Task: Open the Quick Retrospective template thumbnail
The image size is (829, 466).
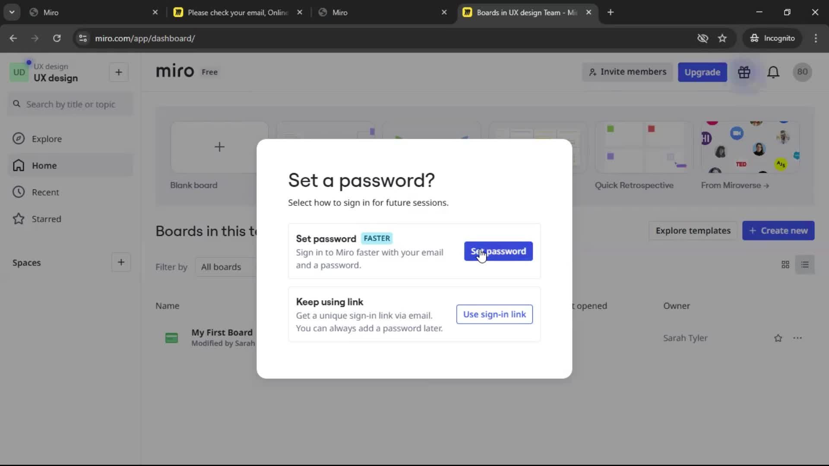Action: [x=644, y=147]
